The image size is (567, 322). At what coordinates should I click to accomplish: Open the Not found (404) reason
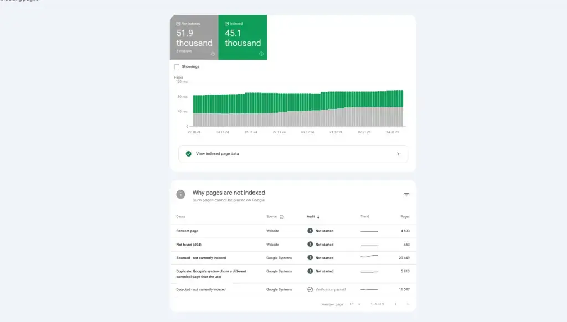point(293,245)
